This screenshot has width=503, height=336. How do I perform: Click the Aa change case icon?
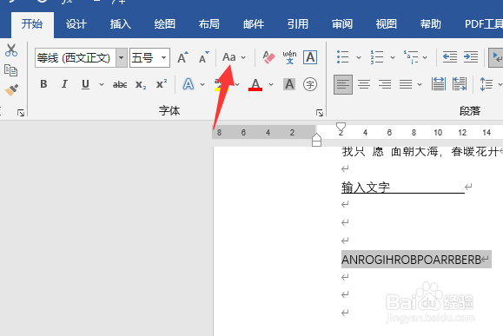click(229, 57)
